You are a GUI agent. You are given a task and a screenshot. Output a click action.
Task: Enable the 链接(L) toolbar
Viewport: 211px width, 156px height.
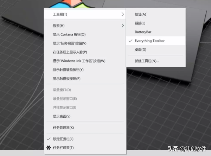point(156,23)
